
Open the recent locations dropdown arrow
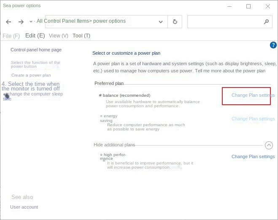tap(31, 22)
